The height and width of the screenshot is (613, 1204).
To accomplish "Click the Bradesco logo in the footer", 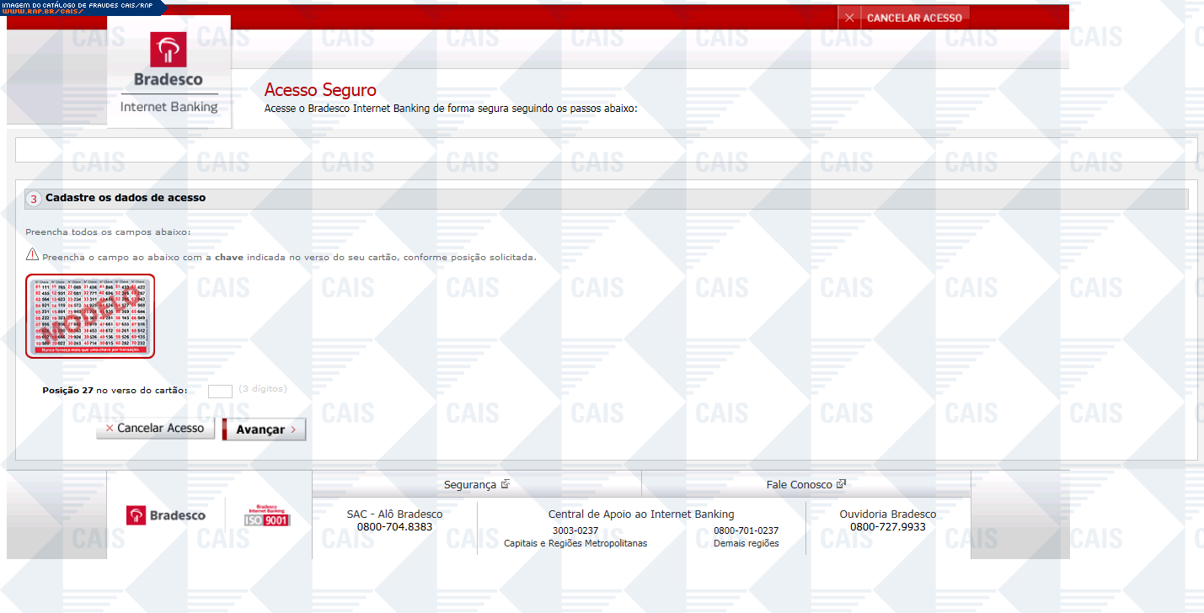I will pyautogui.click(x=166, y=515).
